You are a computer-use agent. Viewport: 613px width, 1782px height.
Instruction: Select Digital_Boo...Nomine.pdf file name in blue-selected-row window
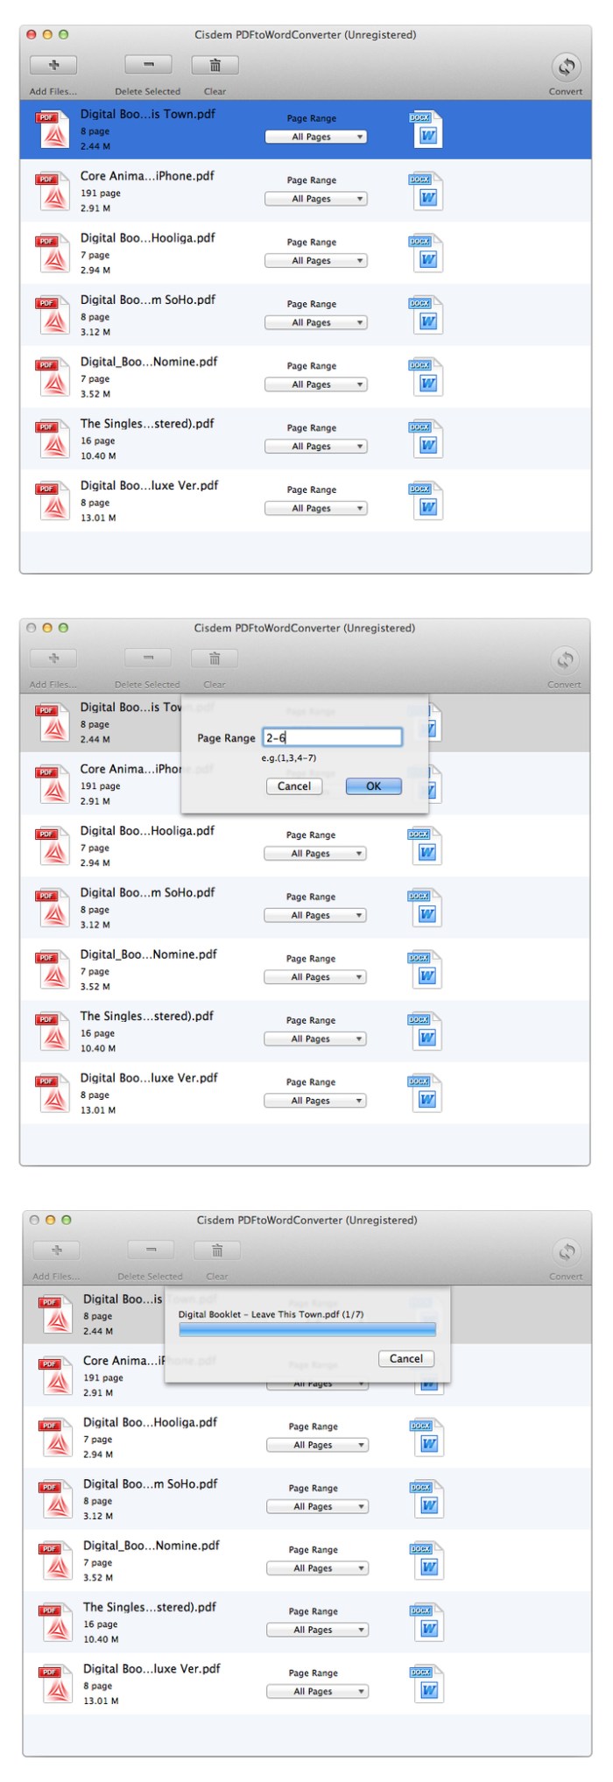pos(149,362)
